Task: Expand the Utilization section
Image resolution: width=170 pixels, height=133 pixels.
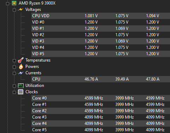Action: [x=14, y=86]
